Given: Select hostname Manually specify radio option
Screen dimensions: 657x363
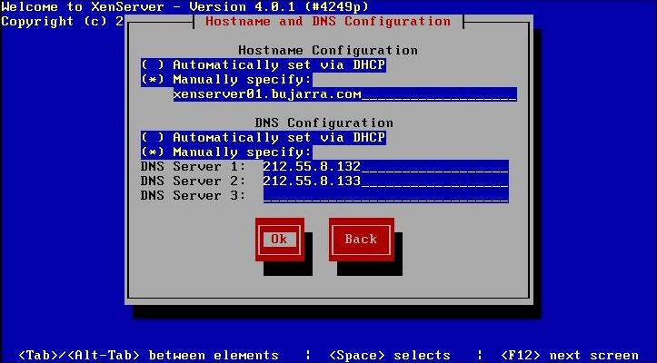Looking at the screenshot, I should click(226, 80).
